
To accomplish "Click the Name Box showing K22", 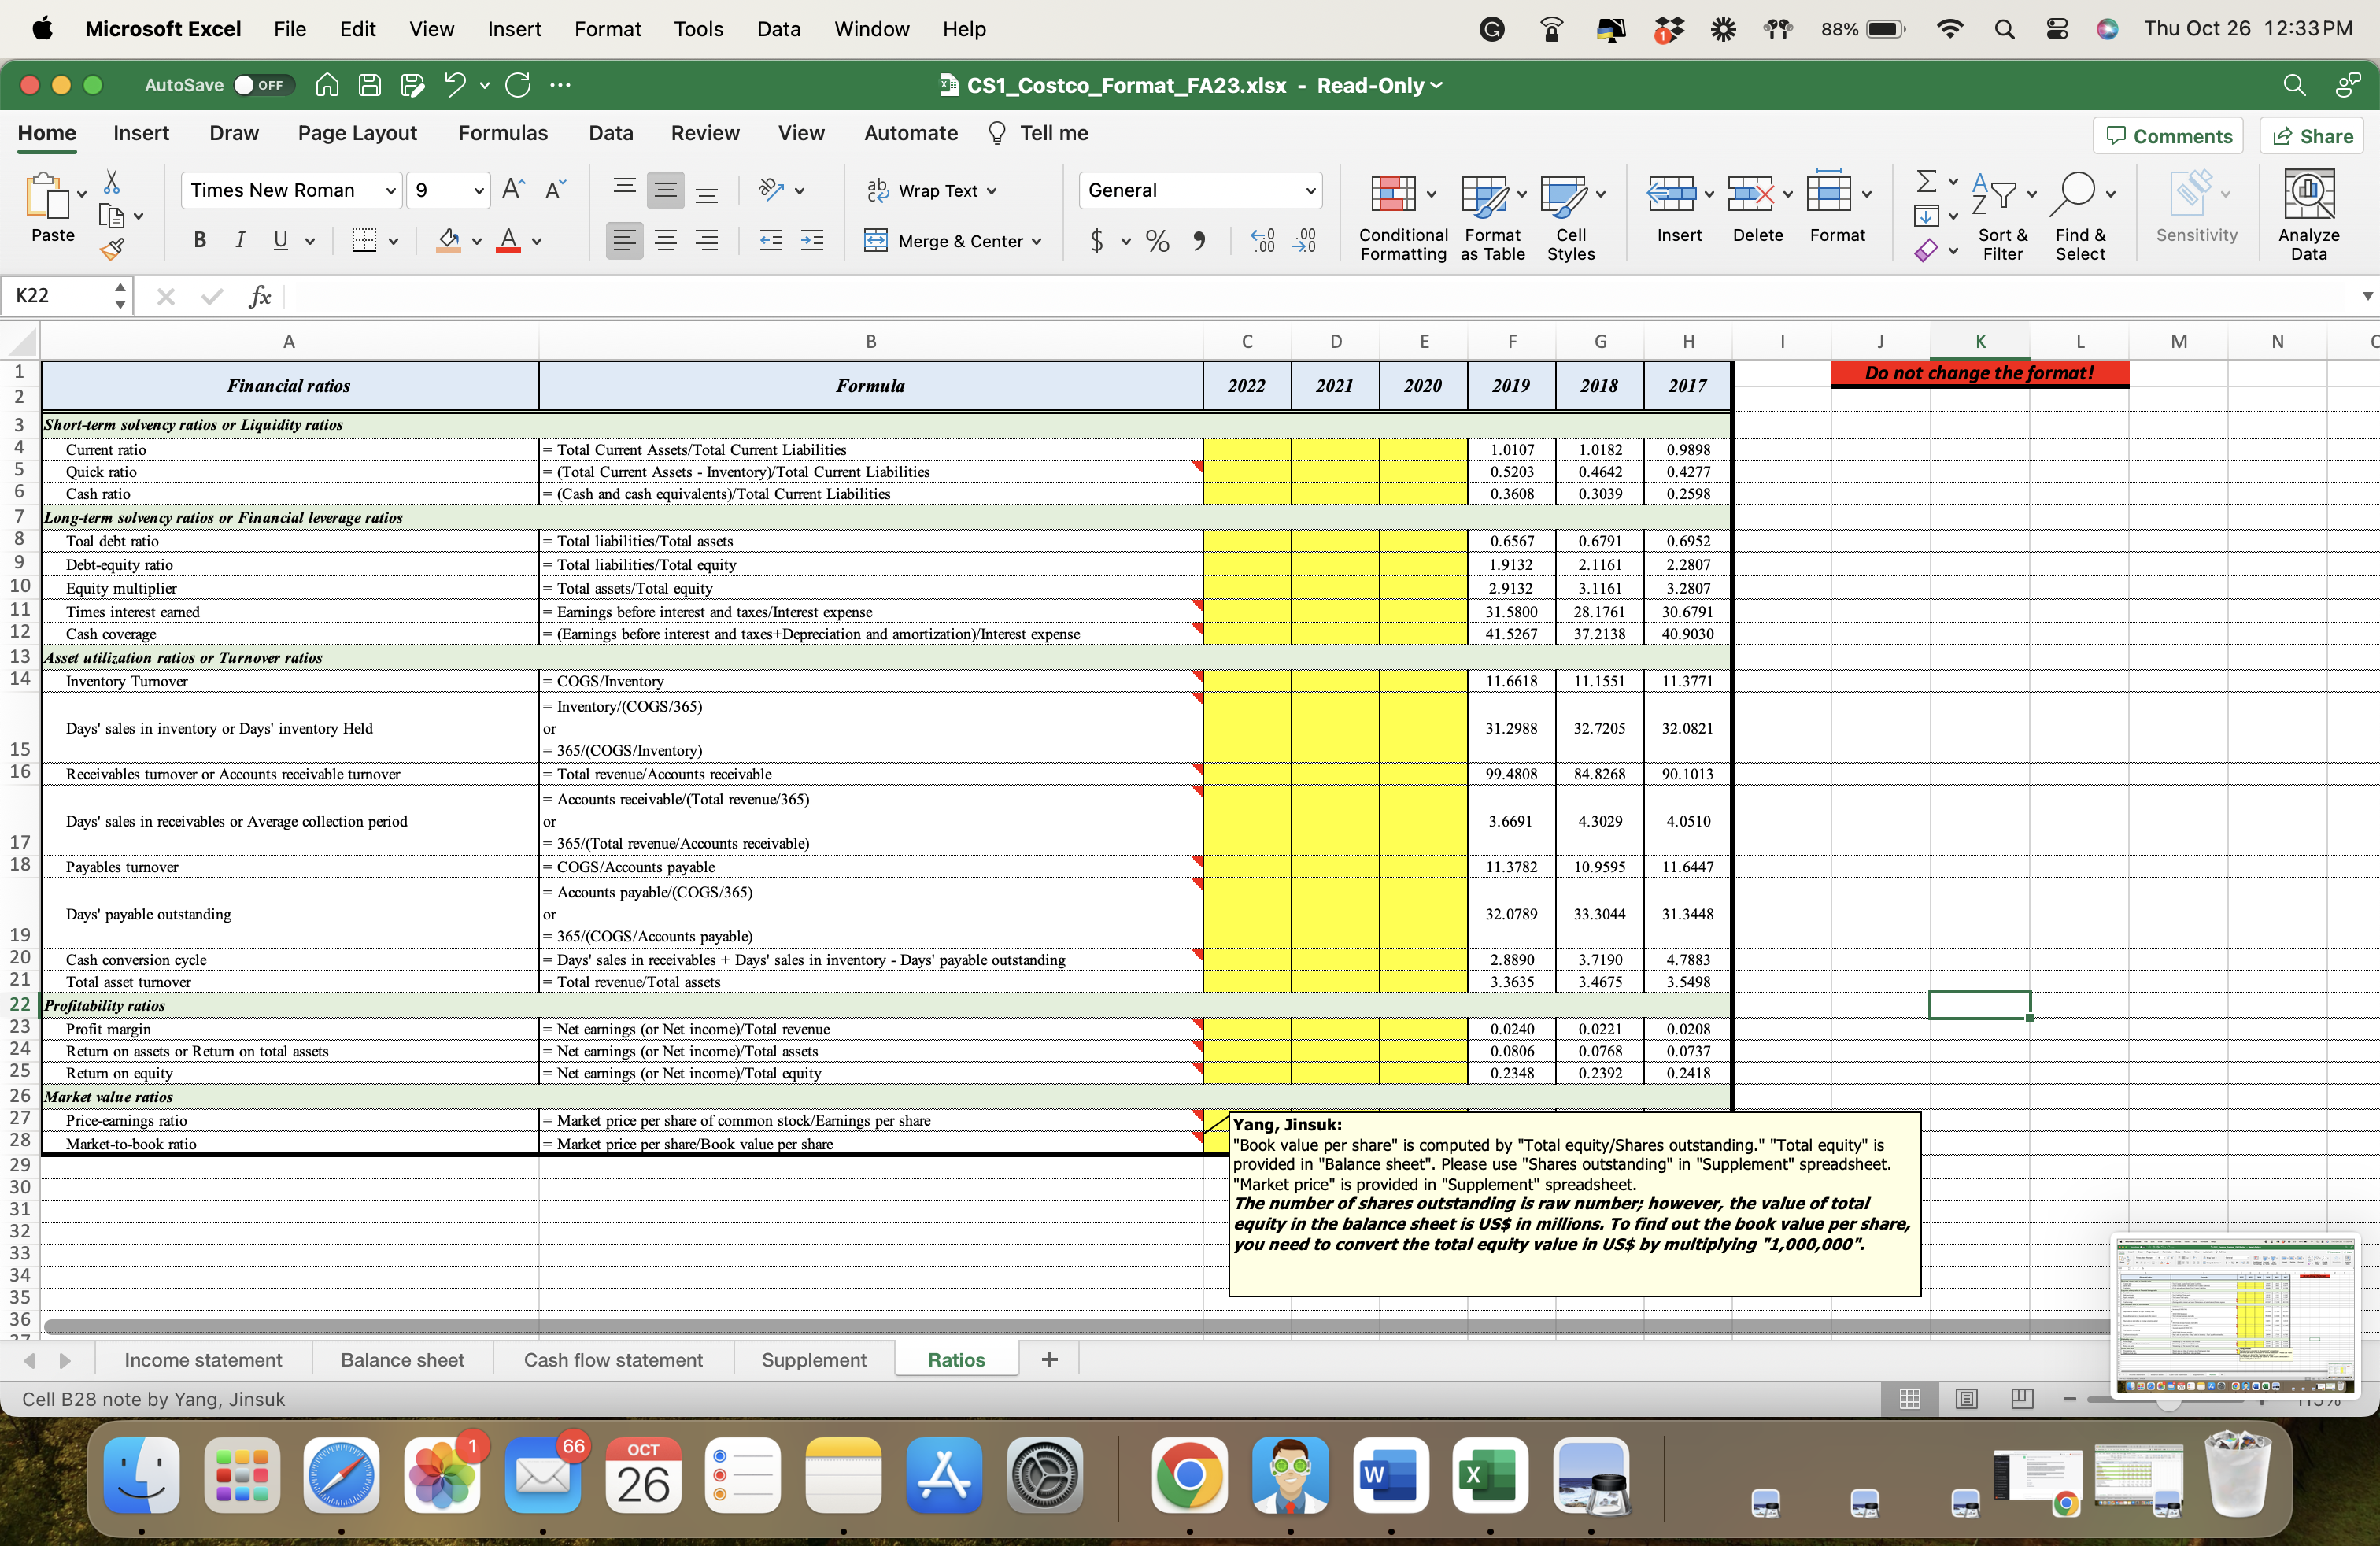I will coord(57,296).
